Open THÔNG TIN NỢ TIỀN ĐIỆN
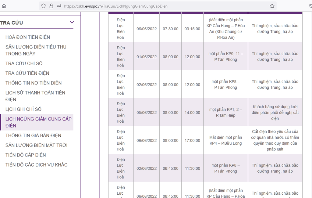The height and width of the screenshot is (198, 312). pyautogui.click(x=34, y=83)
